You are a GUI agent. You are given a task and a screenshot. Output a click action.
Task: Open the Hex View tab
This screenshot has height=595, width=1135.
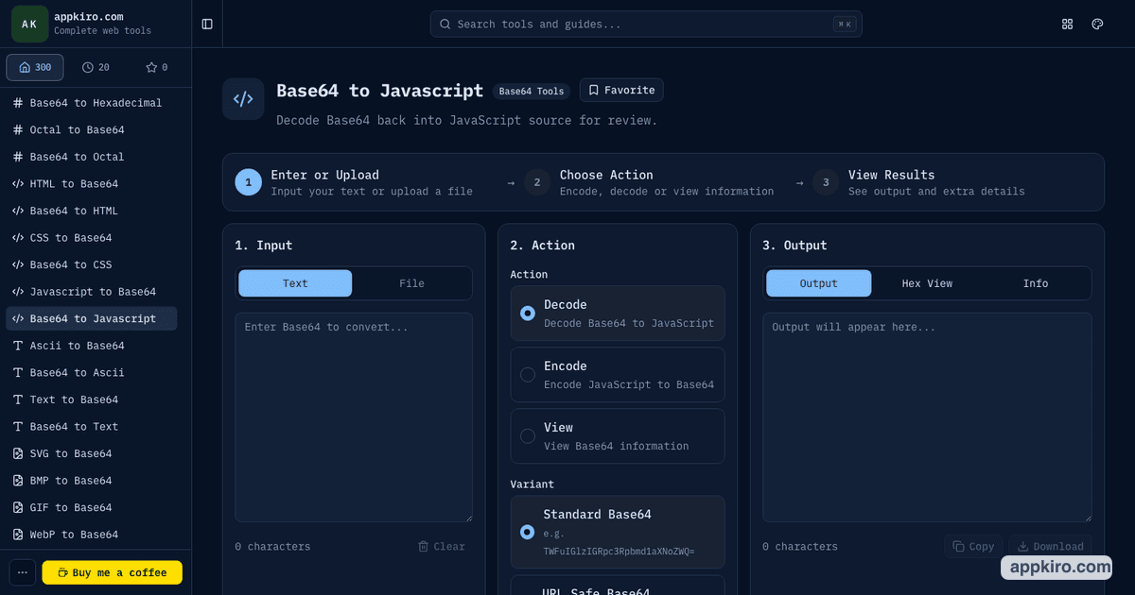click(x=927, y=283)
